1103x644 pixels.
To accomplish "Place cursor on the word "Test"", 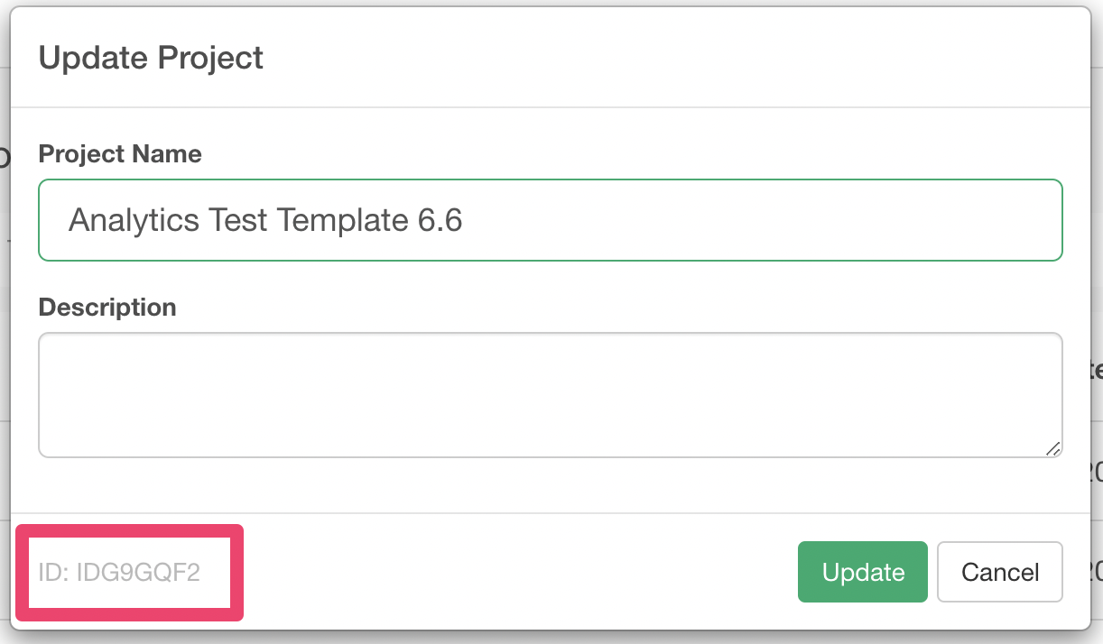I will point(238,221).
